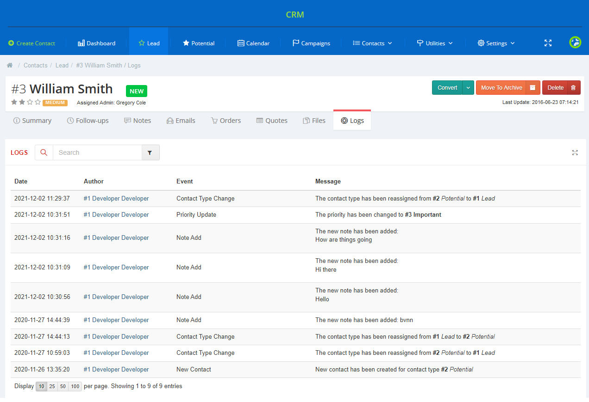Click the Contacts breadcrumb link
Viewport: 589px width, 402px height.
click(36, 65)
